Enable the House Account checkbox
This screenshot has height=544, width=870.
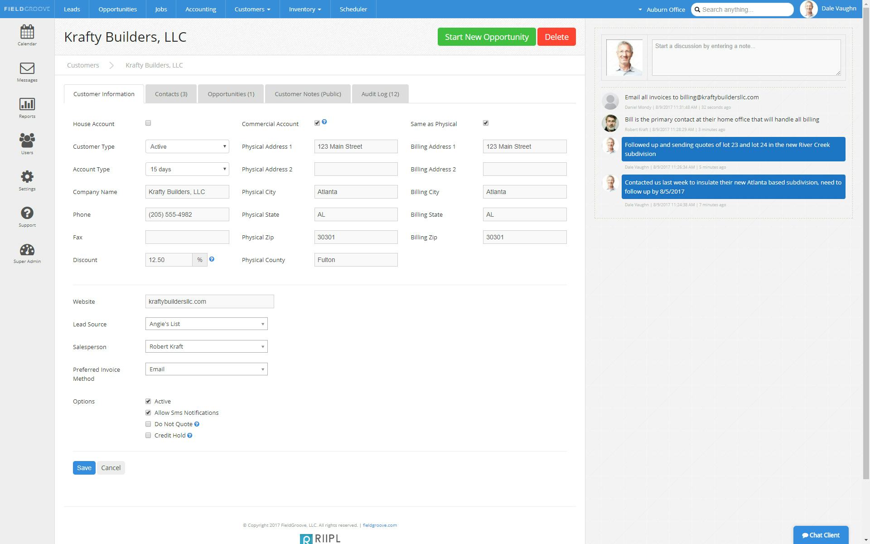148,123
